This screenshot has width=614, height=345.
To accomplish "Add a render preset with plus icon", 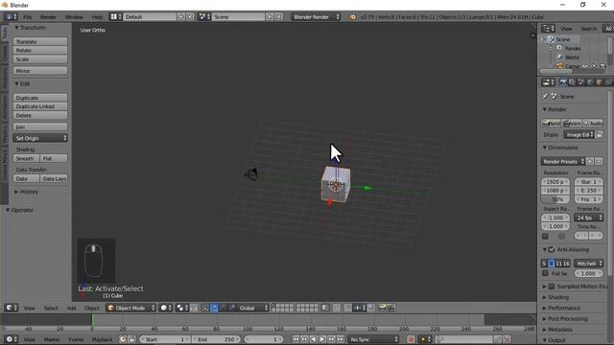I will [590, 161].
